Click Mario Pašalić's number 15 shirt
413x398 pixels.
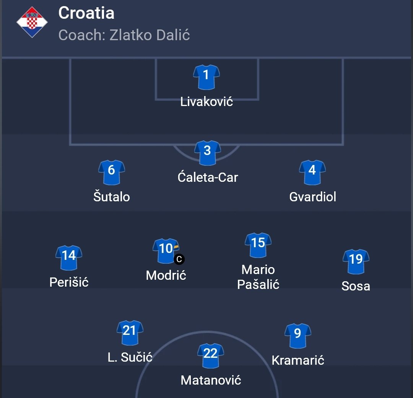pyautogui.click(x=258, y=245)
